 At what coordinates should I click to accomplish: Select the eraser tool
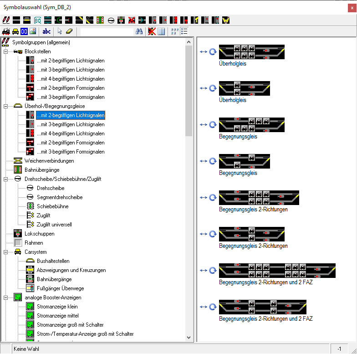(69, 31)
